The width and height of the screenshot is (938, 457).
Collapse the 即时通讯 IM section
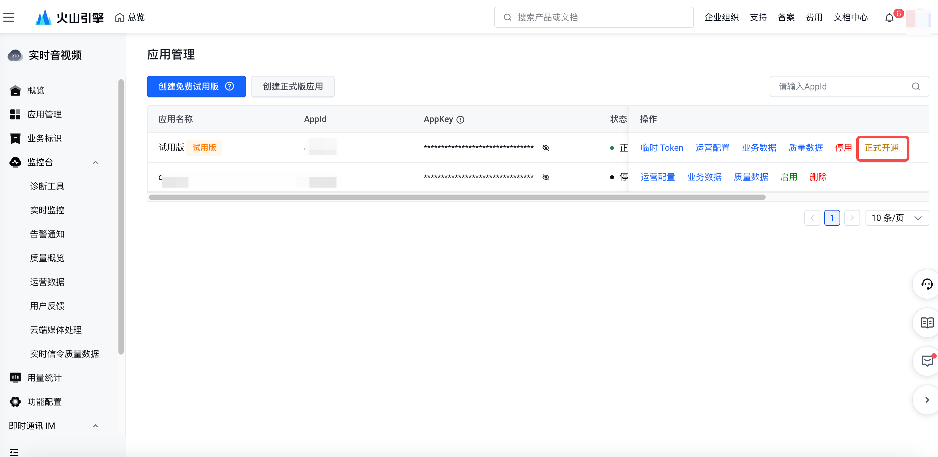[95, 426]
